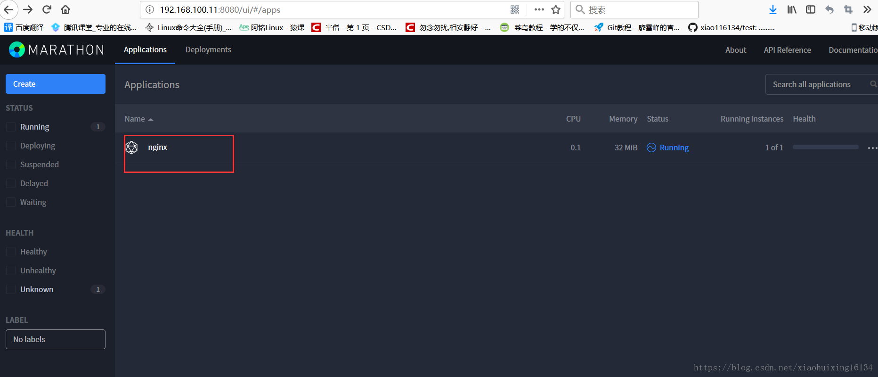This screenshot has height=377, width=878.
Task: Click the nginx application icon
Action: click(131, 148)
